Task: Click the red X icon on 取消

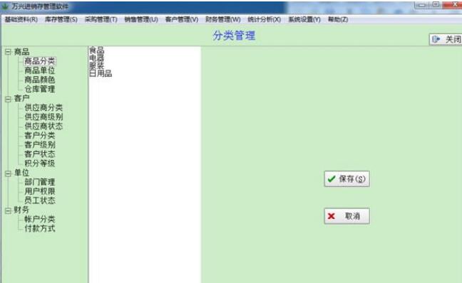Action: click(x=332, y=216)
